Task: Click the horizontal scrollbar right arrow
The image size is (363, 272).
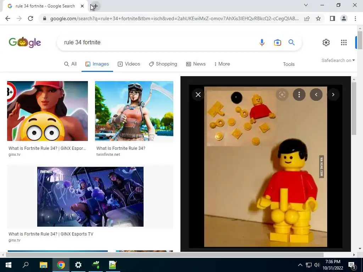Action: tap(354, 255)
